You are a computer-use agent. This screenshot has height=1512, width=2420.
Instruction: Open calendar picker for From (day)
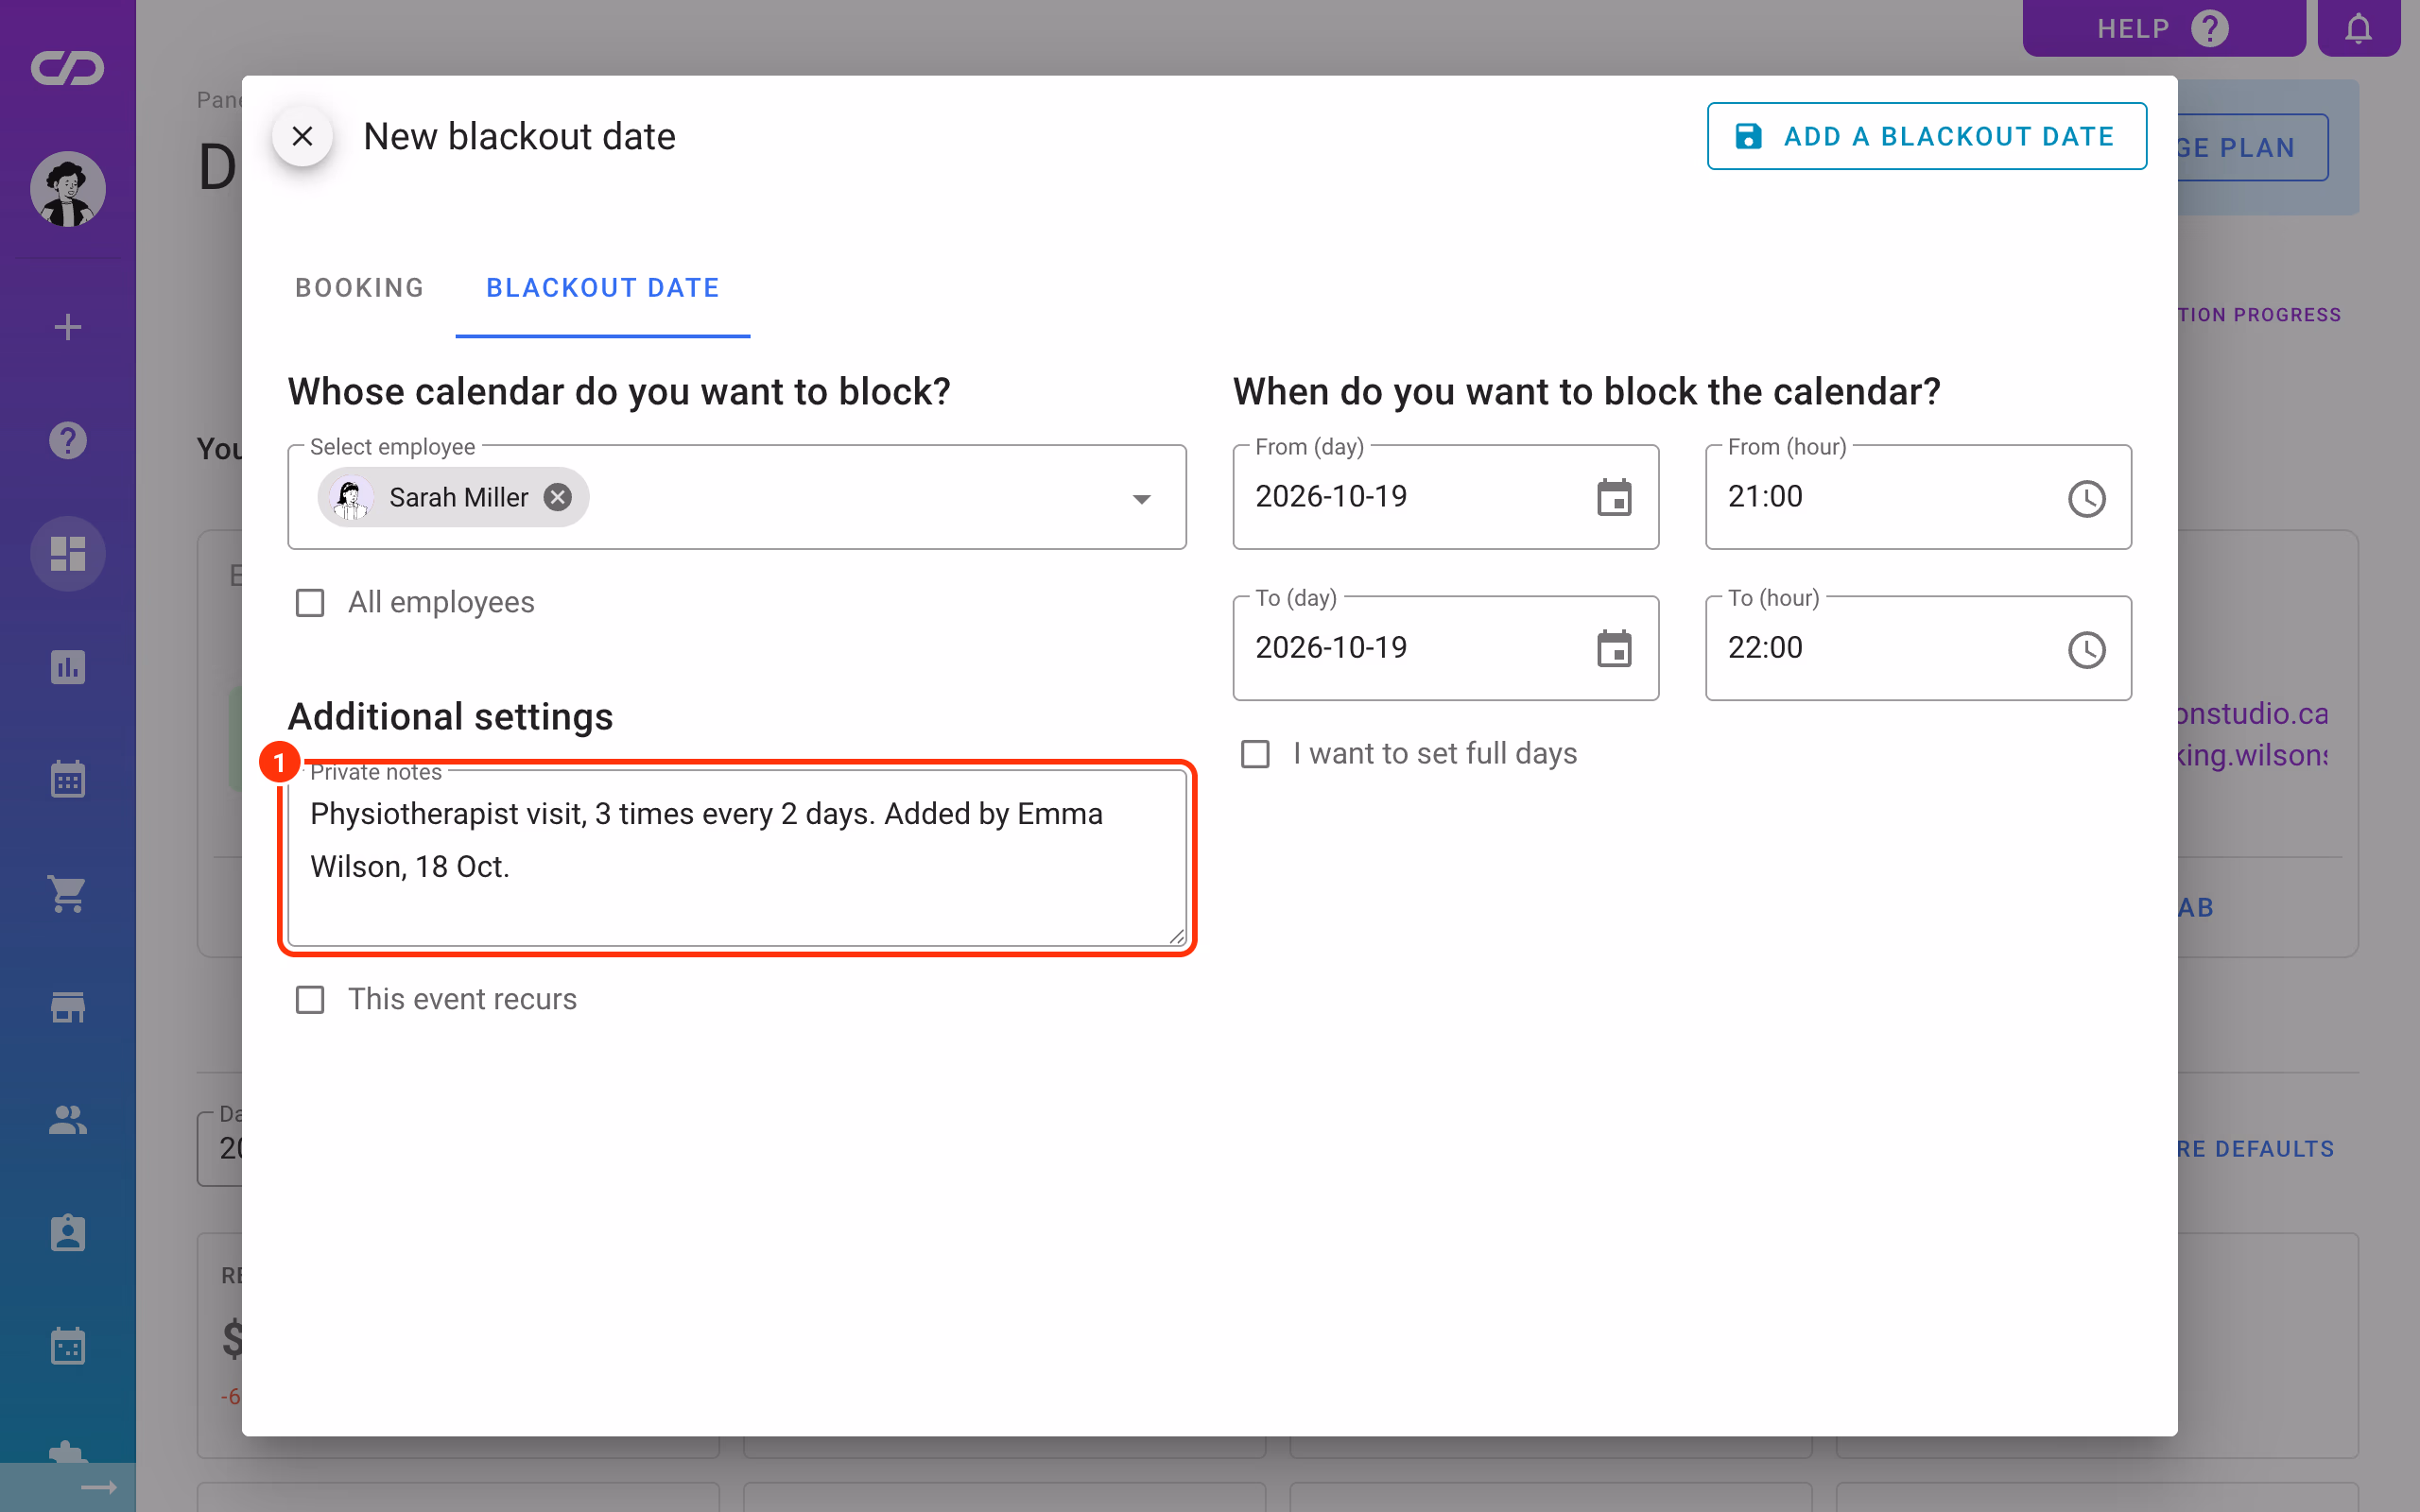1614,497
